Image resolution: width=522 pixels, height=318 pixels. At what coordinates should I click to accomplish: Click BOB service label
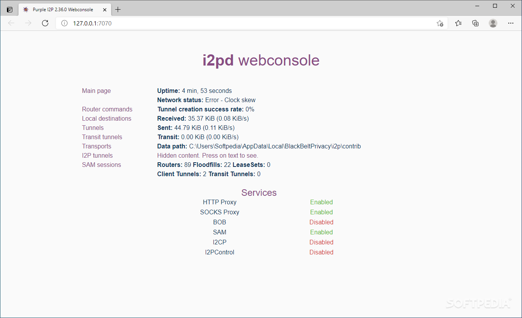pos(220,222)
